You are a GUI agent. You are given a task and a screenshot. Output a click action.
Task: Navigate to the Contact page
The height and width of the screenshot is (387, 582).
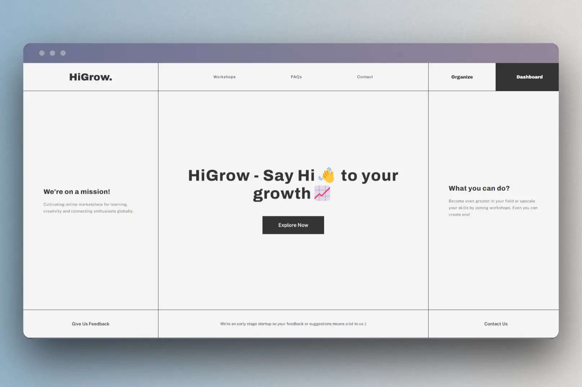pos(365,77)
